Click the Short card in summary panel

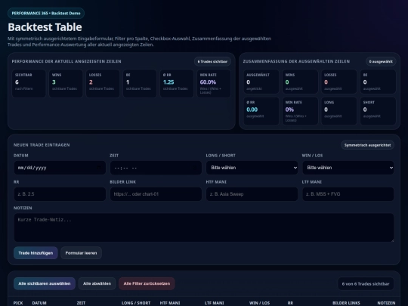378,111
